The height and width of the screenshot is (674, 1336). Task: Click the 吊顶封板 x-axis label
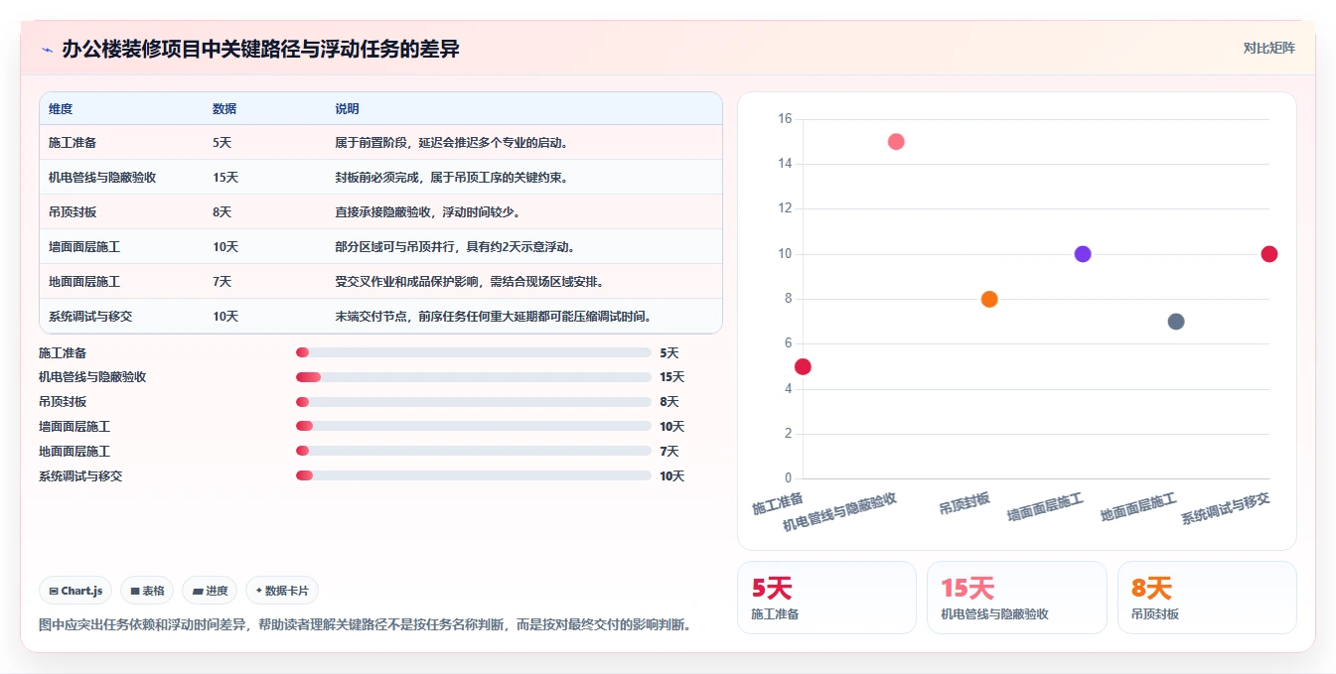point(965,503)
